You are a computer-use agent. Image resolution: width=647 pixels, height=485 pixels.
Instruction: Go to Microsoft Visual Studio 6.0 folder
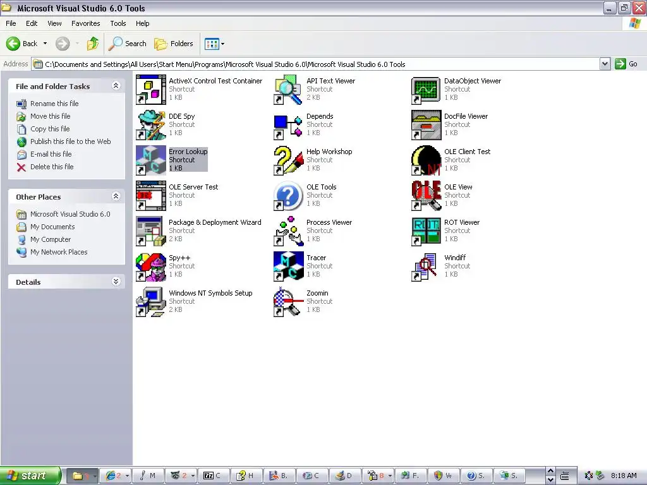[x=70, y=214]
